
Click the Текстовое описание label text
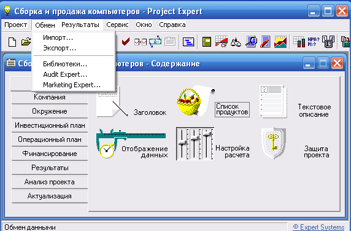click(x=314, y=111)
